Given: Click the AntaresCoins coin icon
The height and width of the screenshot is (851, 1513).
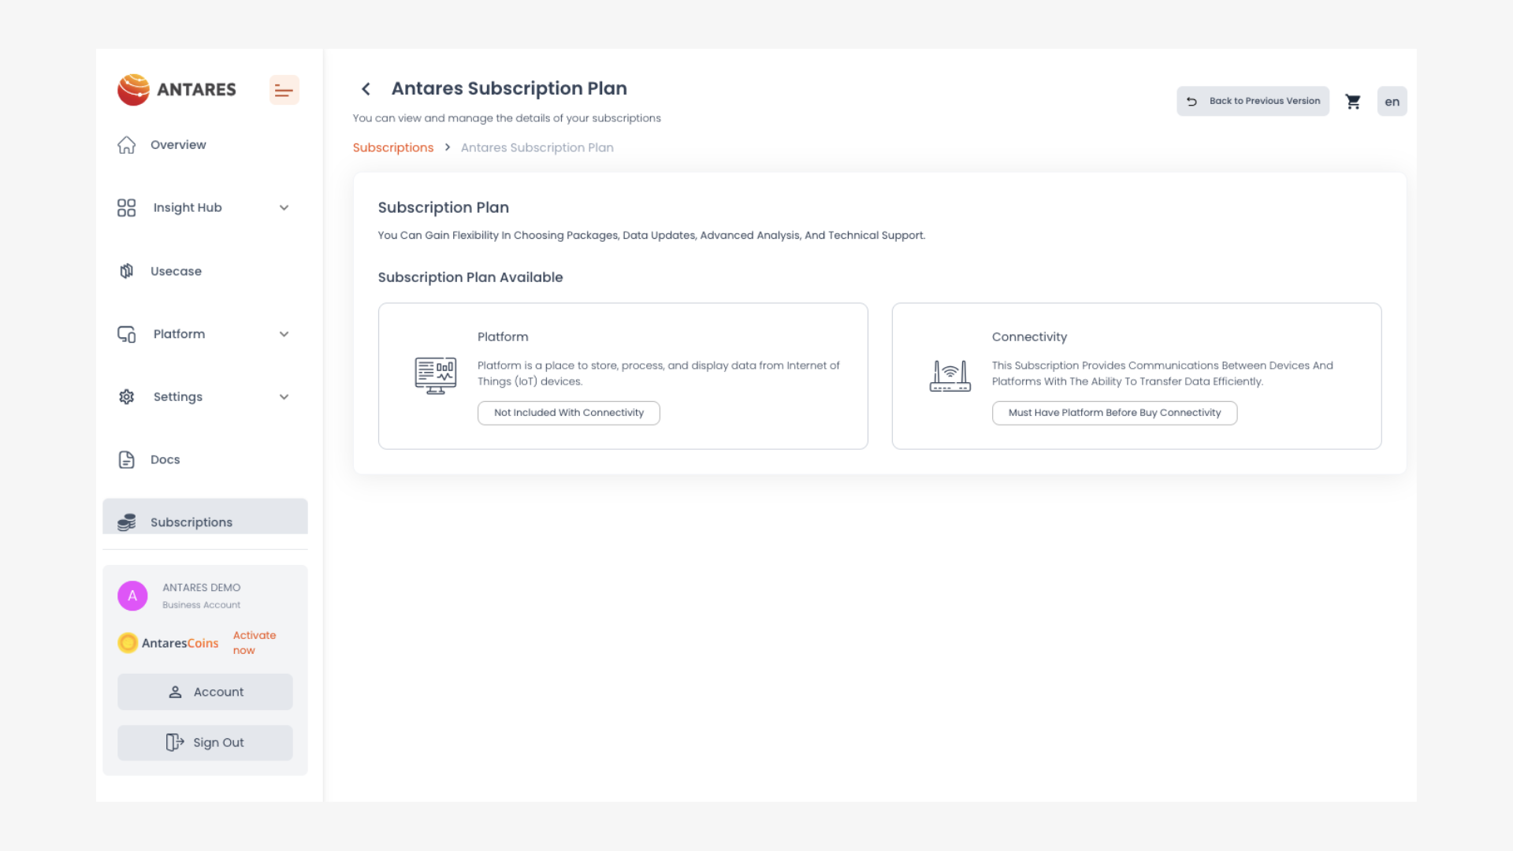Looking at the screenshot, I should [128, 643].
